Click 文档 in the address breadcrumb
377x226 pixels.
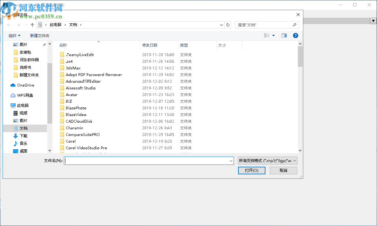73,25
